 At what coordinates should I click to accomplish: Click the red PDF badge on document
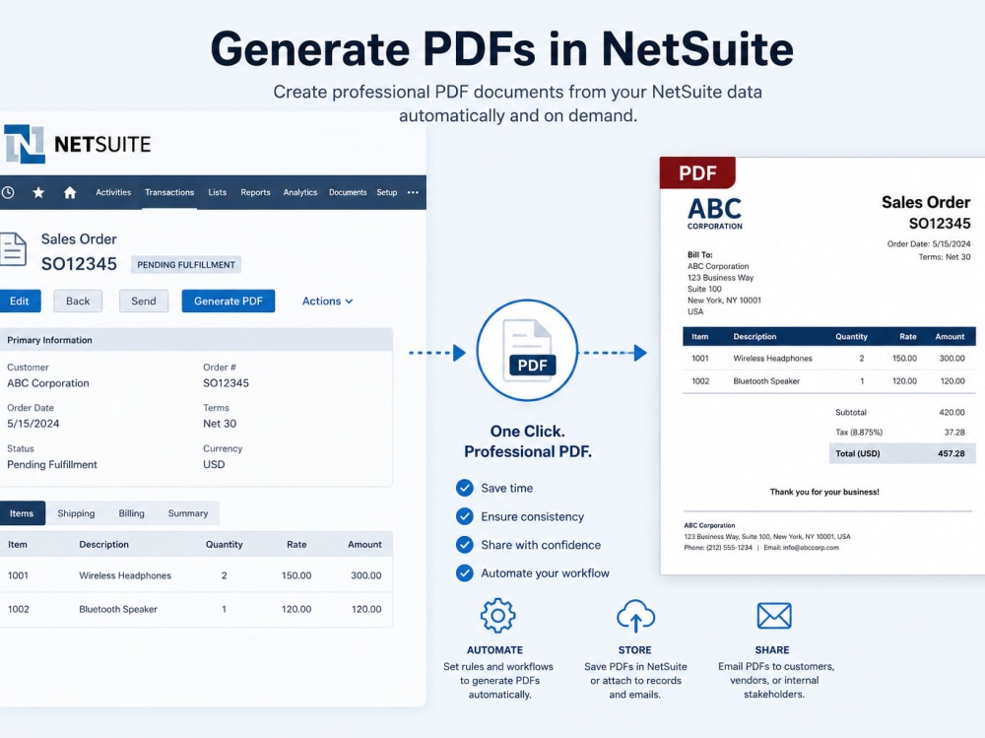697,172
